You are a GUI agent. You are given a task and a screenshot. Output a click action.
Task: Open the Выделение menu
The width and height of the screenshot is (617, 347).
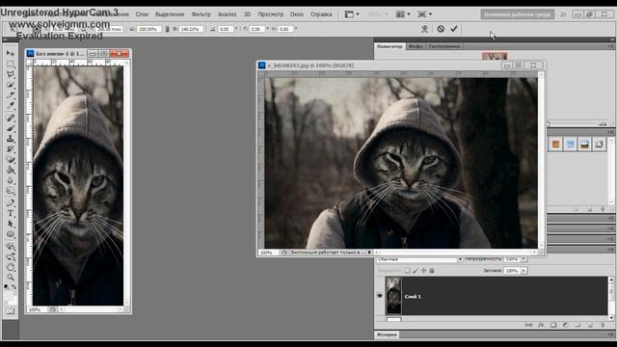(x=170, y=14)
